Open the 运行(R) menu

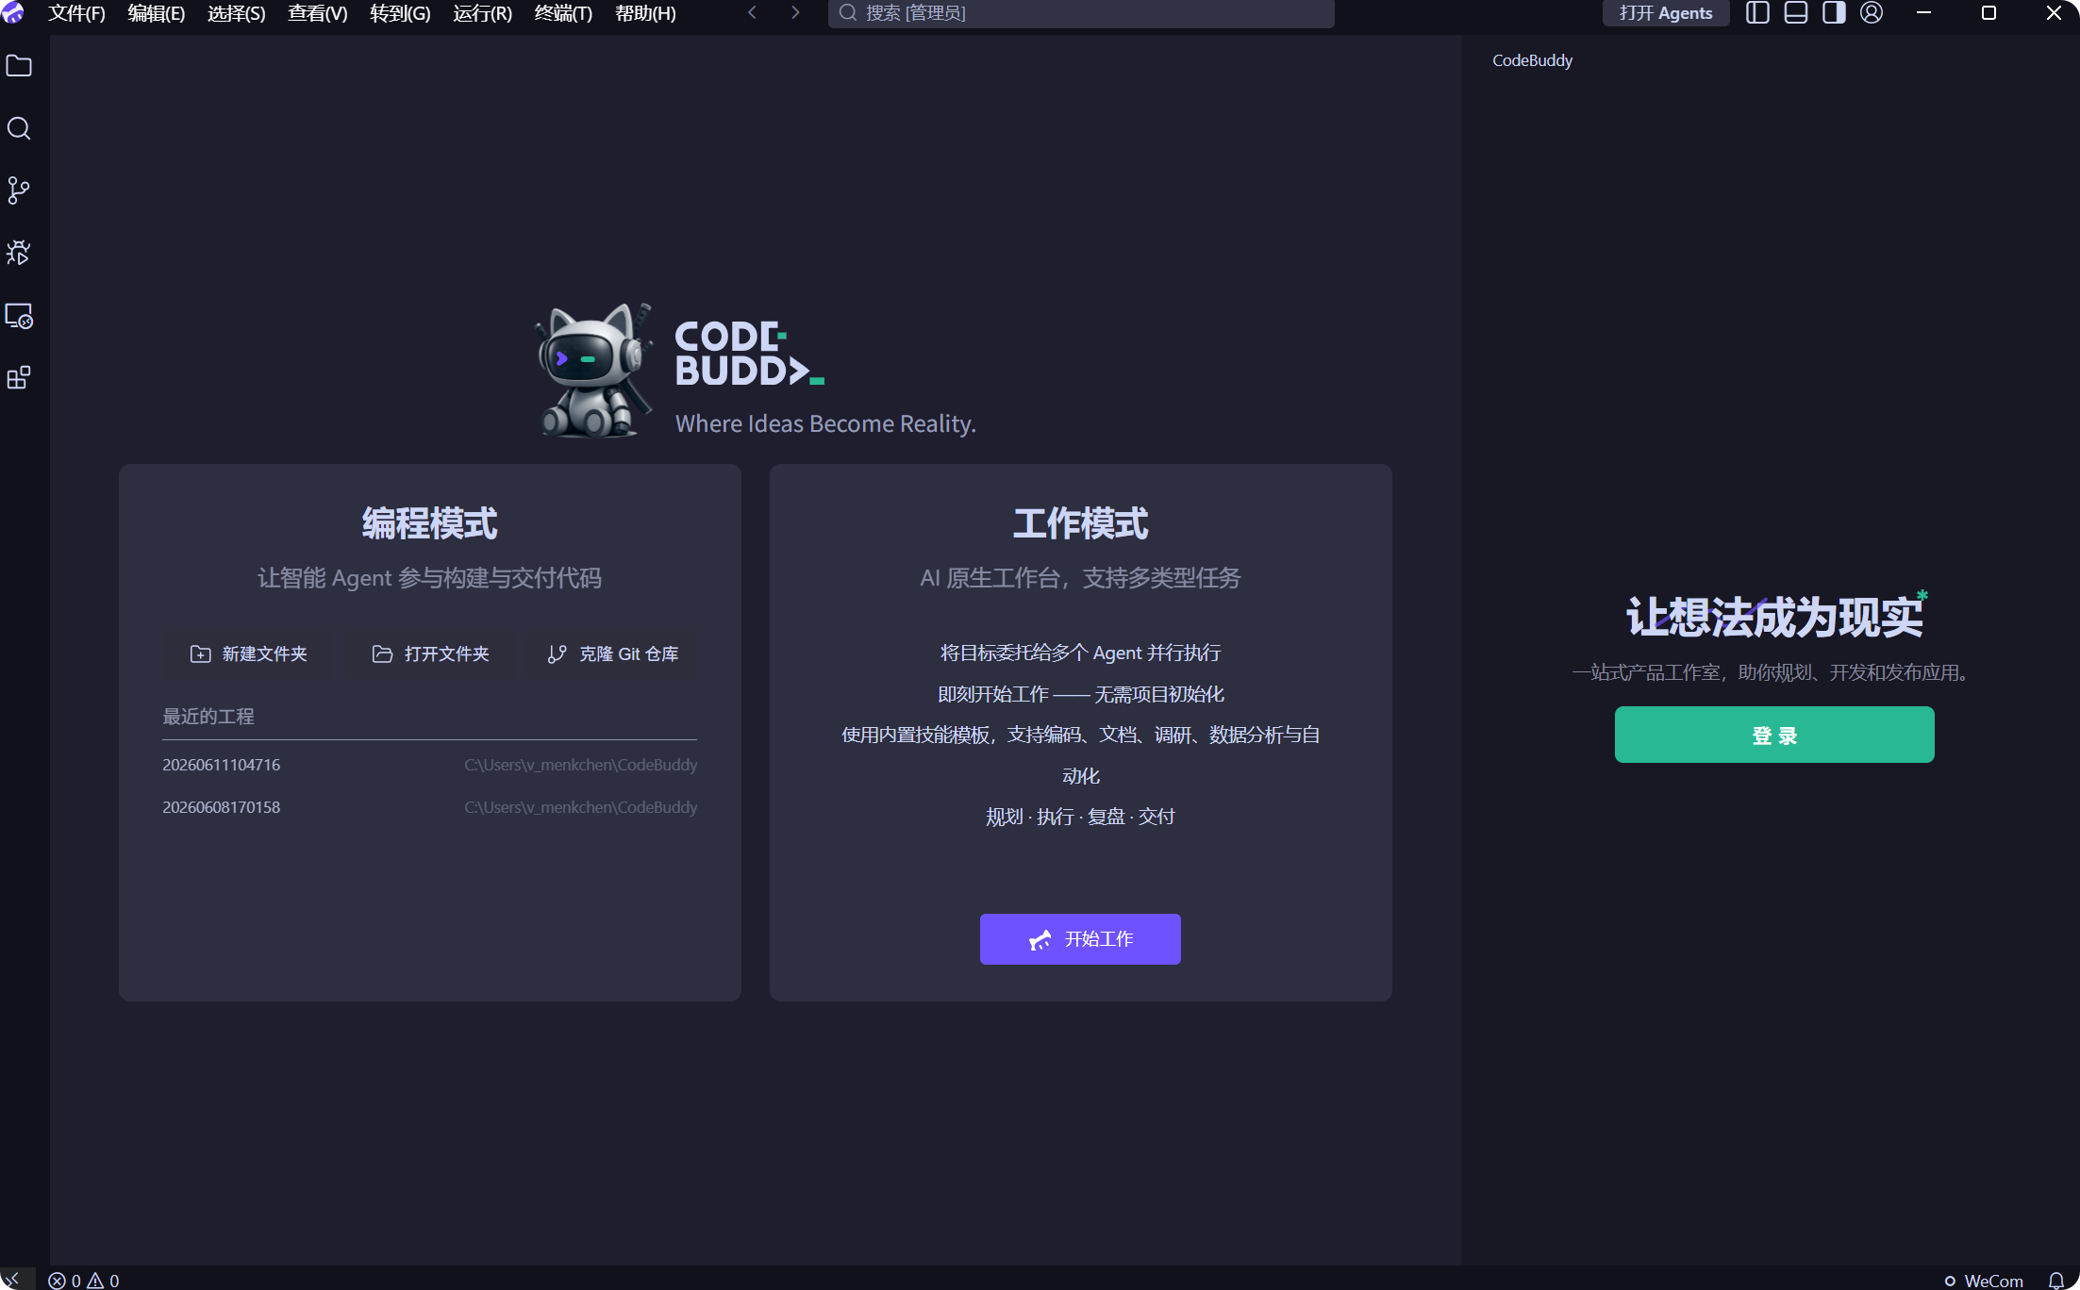pos(482,13)
